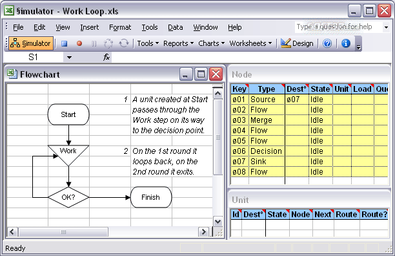Open the Edit menu
The width and height of the screenshot is (395, 256).
(x=39, y=27)
